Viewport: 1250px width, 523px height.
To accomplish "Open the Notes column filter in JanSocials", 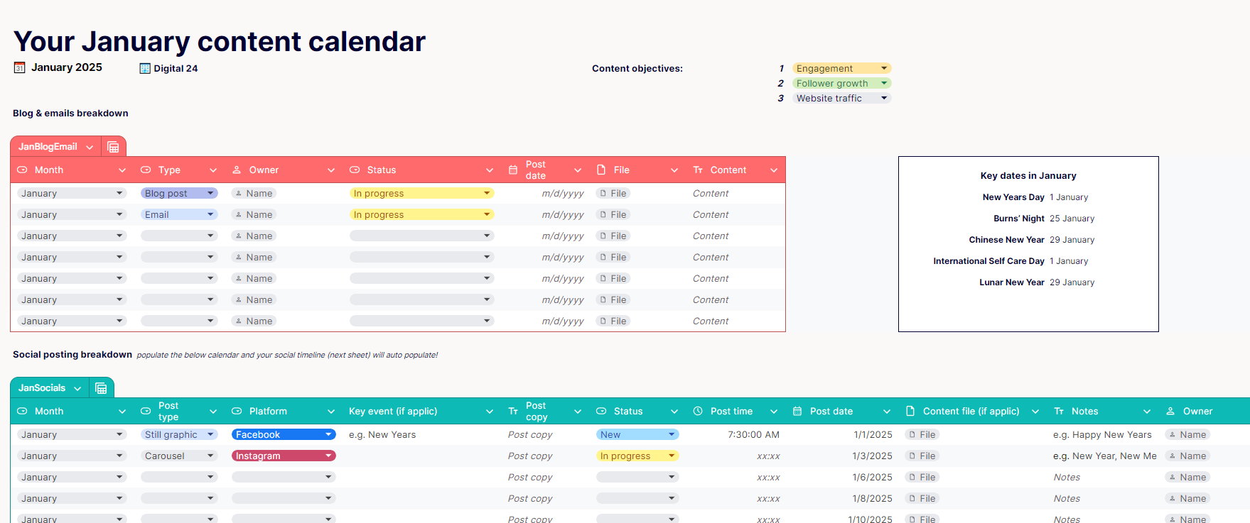I will pos(1147,412).
